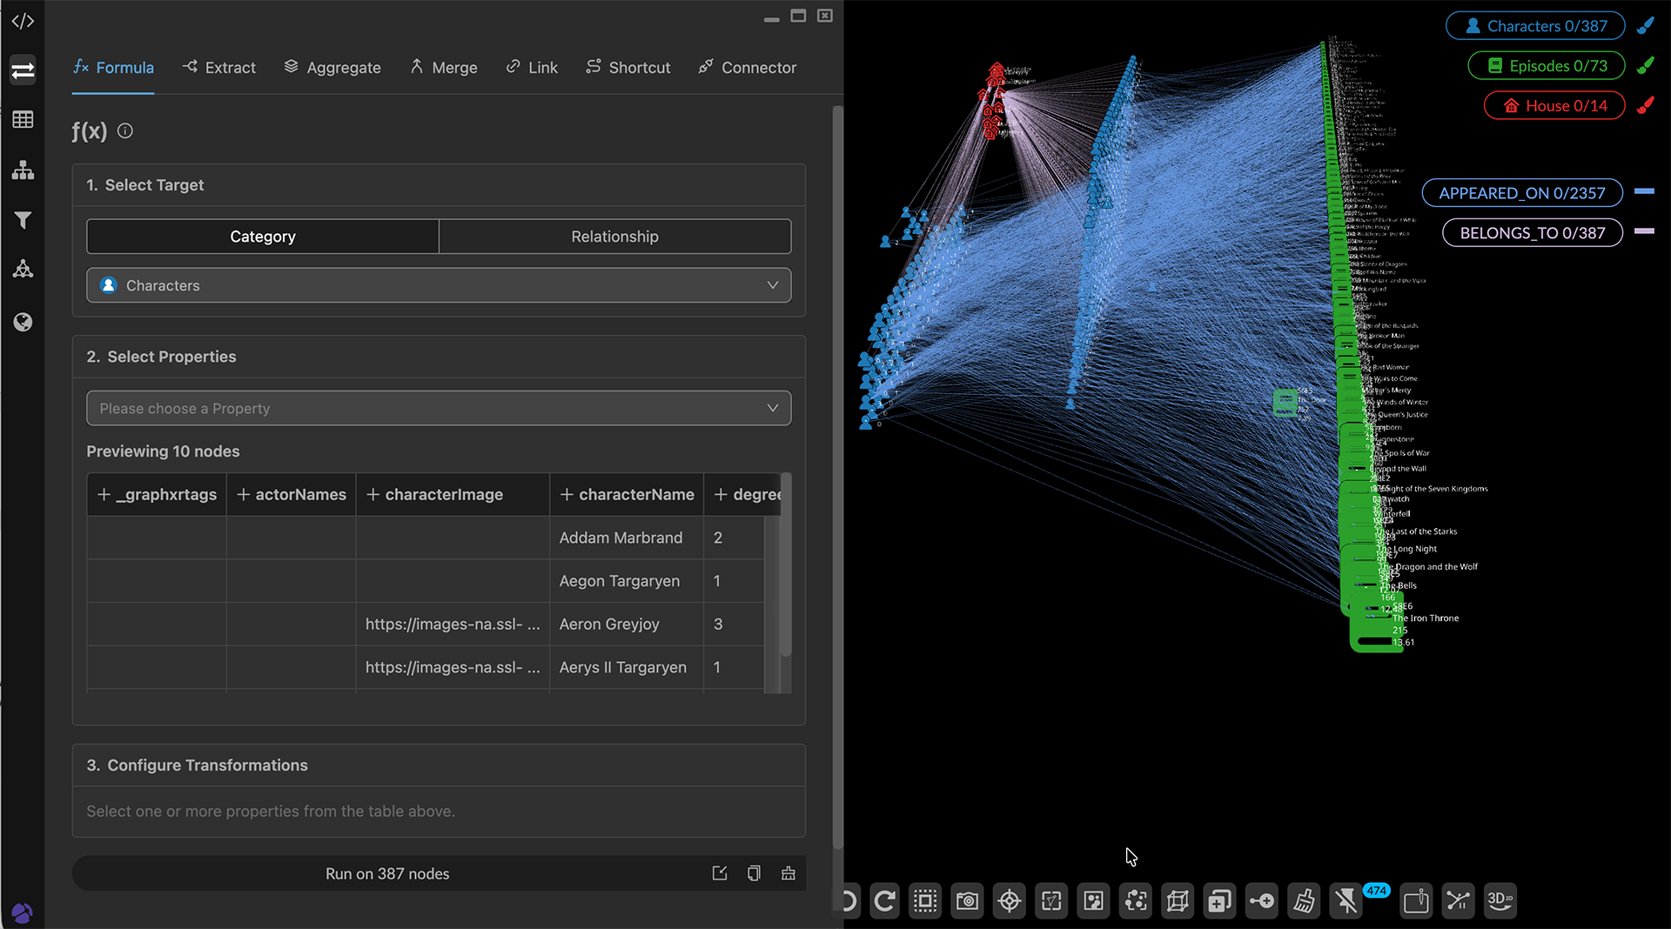Screen dimensions: 1671x929
Task: Open the globe map sidebar icon
Action: [23, 323]
